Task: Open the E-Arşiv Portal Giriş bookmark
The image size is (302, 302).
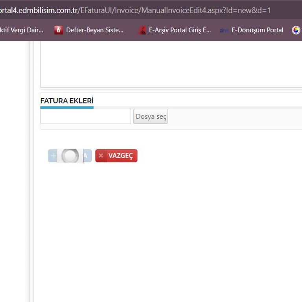Action: [x=175, y=30]
